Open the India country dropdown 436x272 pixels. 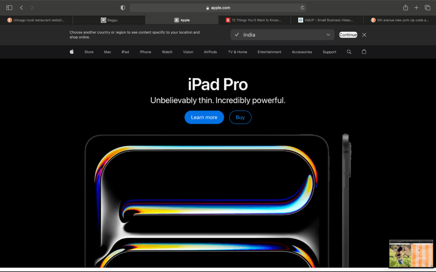click(282, 35)
